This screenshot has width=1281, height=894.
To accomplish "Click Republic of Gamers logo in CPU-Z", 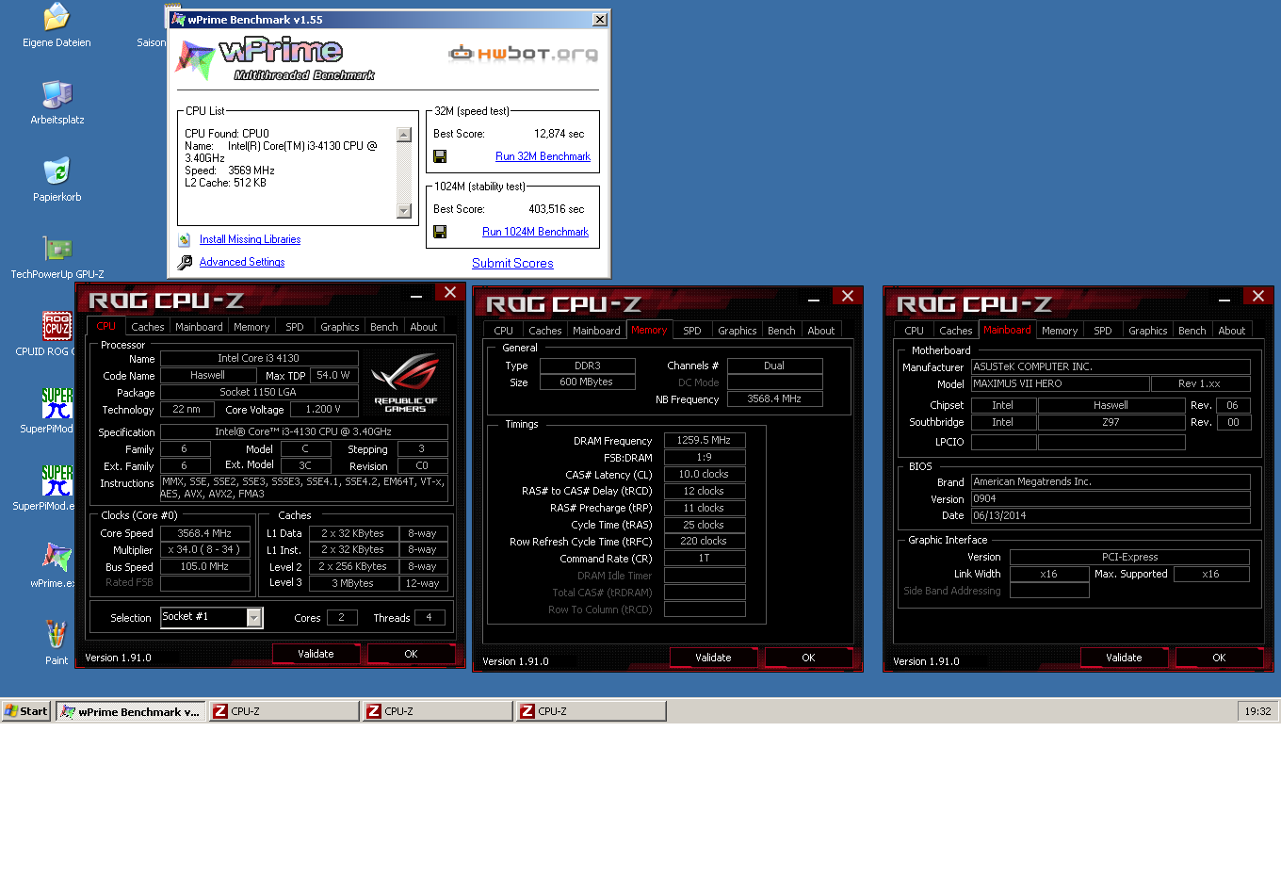I will (405, 383).
